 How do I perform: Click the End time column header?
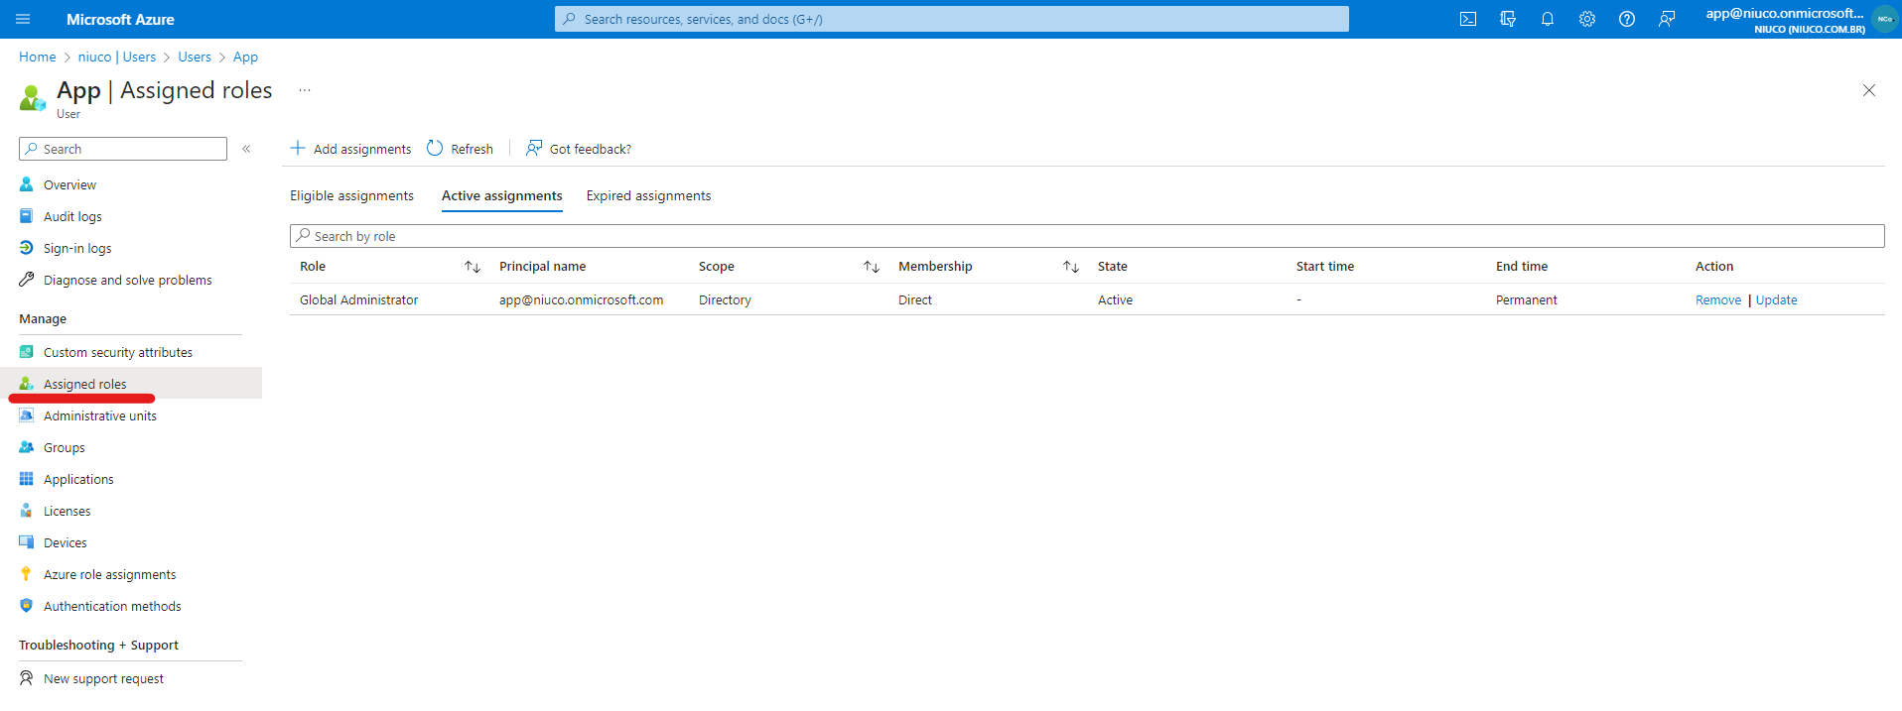pyautogui.click(x=1522, y=266)
